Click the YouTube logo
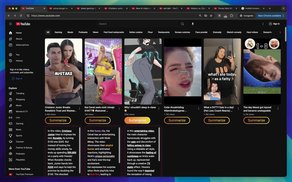This screenshot has height=182, width=292. pyautogui.click(x=23, y=24)
